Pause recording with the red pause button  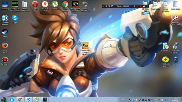pyautogui.click(x=138, y=6)
